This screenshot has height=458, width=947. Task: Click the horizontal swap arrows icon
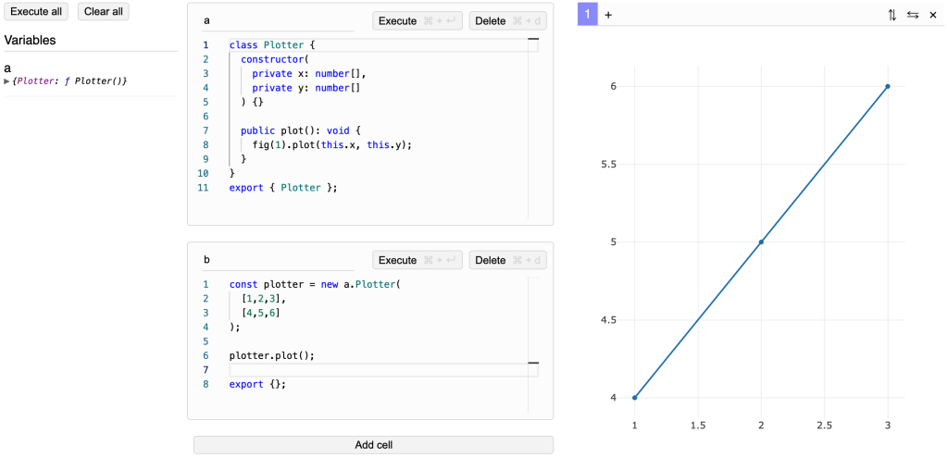pos(913,15)
